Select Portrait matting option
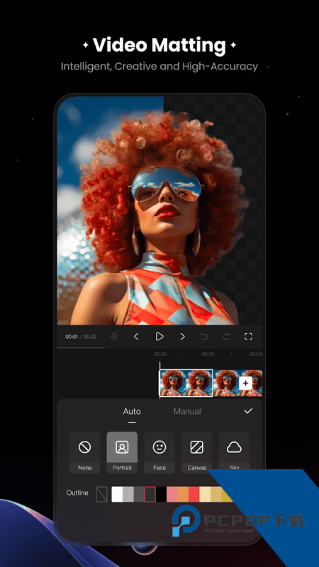 pos(122,452)
